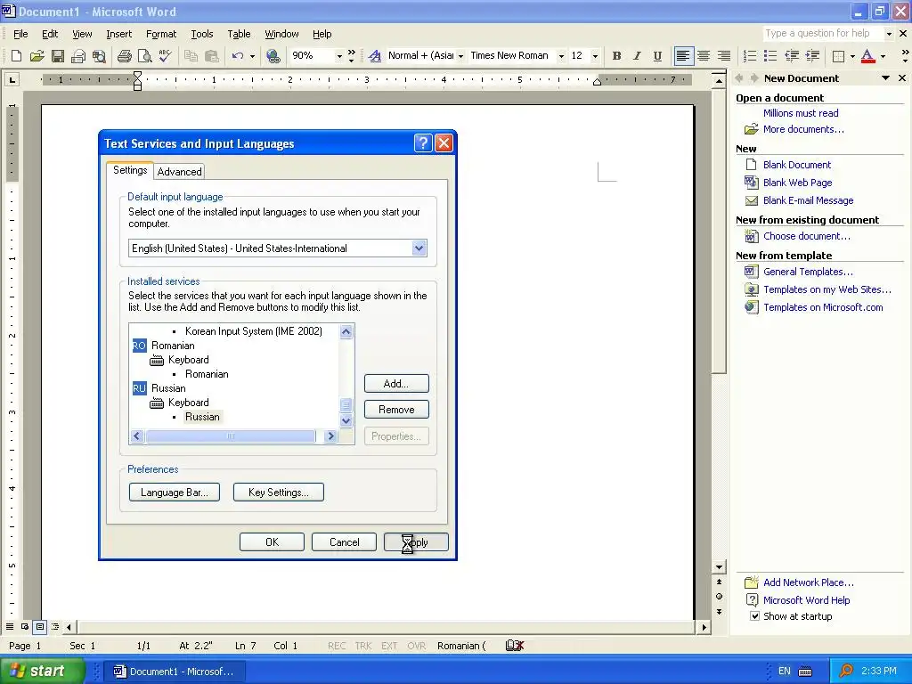Image resolution: width=912 pixels, height=684 pixels.
Task: Click the services list scroll down arrow
Action: pyautogui.click(x=346, y=420)
